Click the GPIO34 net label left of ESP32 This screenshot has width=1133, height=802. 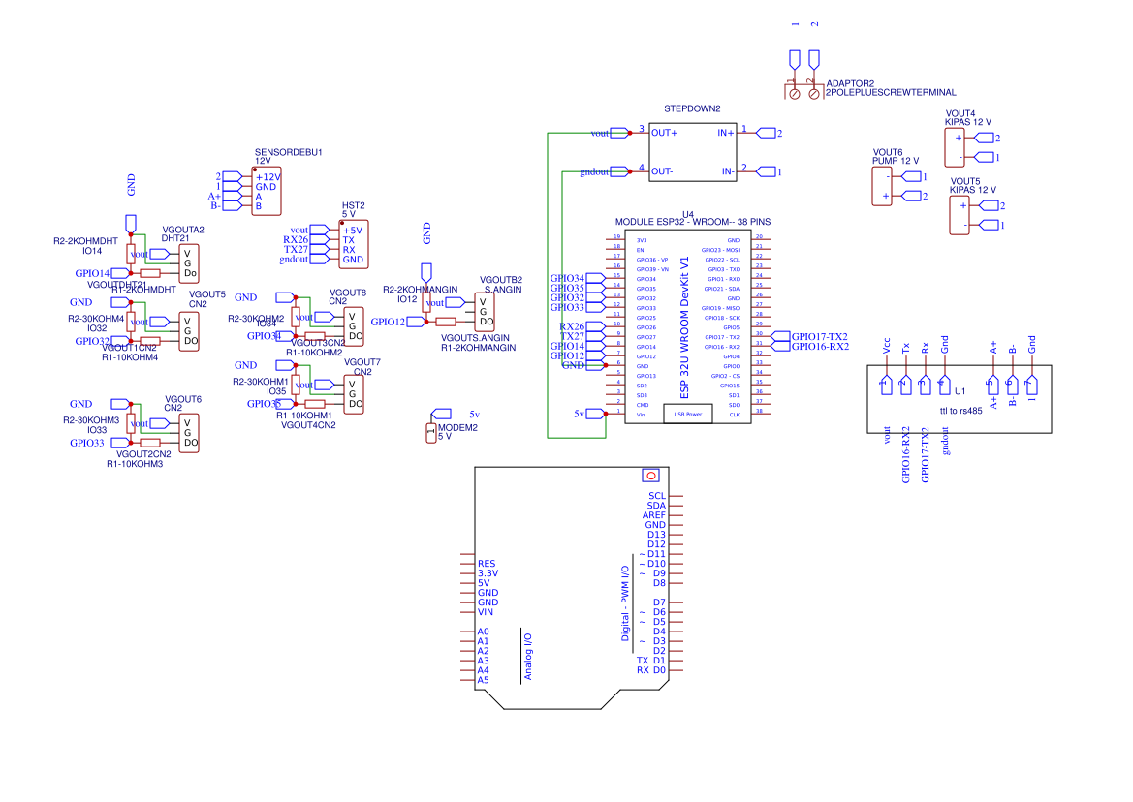(567, 278)
